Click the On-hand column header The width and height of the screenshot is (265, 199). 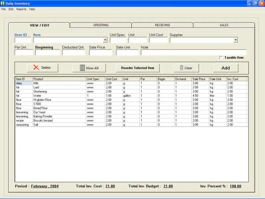pyautogui.click(x=183, y=79)
